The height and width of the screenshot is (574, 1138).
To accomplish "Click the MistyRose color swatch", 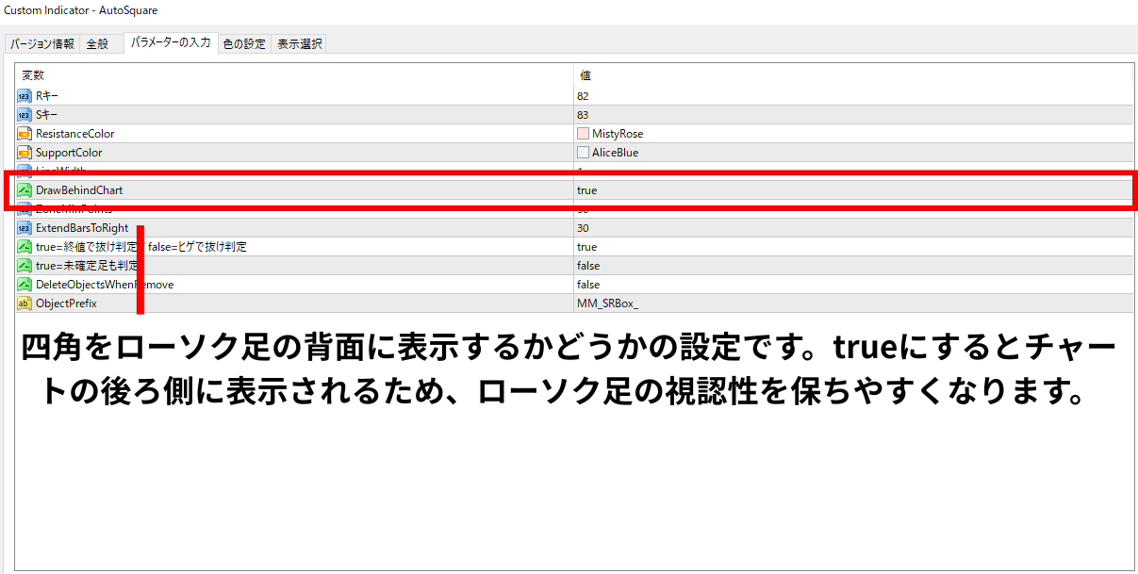I will tap(583, 134).
